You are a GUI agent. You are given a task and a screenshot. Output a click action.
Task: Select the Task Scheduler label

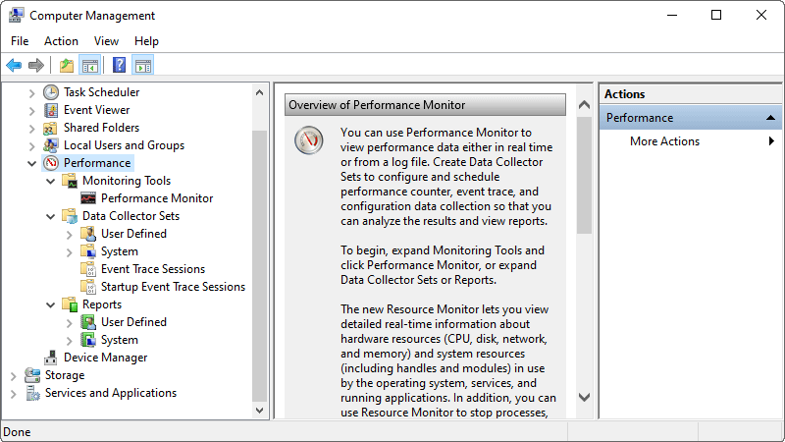tap(102, 92)
